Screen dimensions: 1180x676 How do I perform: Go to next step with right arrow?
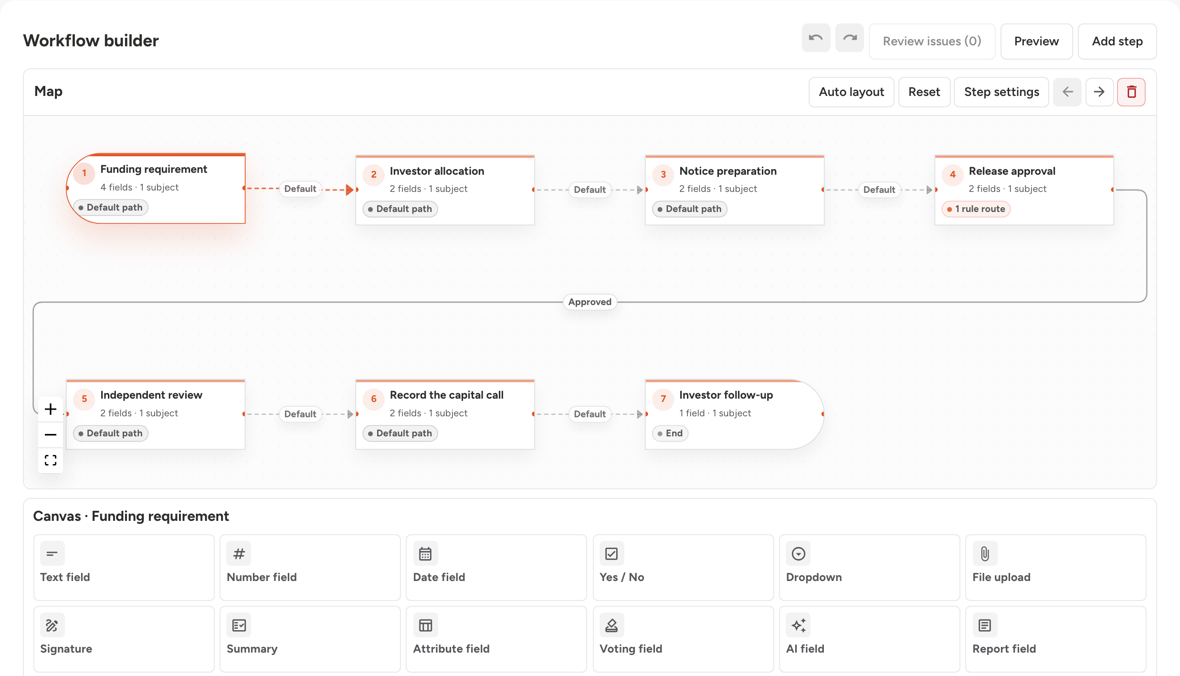point(1099,92)
